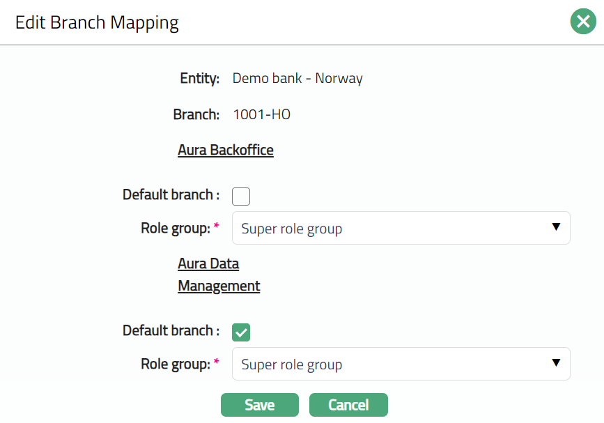Click Role group label under Aura Data Management
This screenshot has height=423, width=604.
176,364
